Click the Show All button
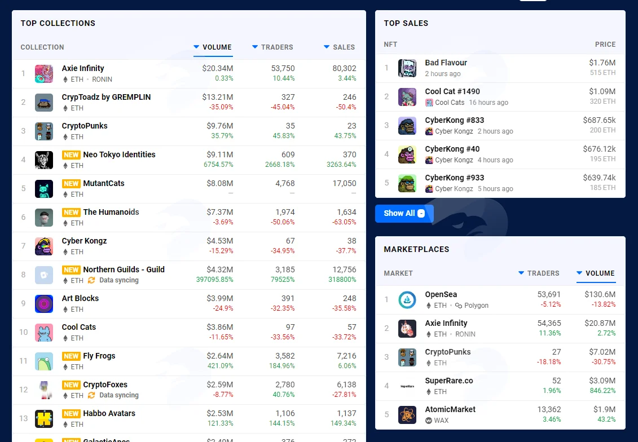This screenshot has height=442, width=638. tap(404, 214)
